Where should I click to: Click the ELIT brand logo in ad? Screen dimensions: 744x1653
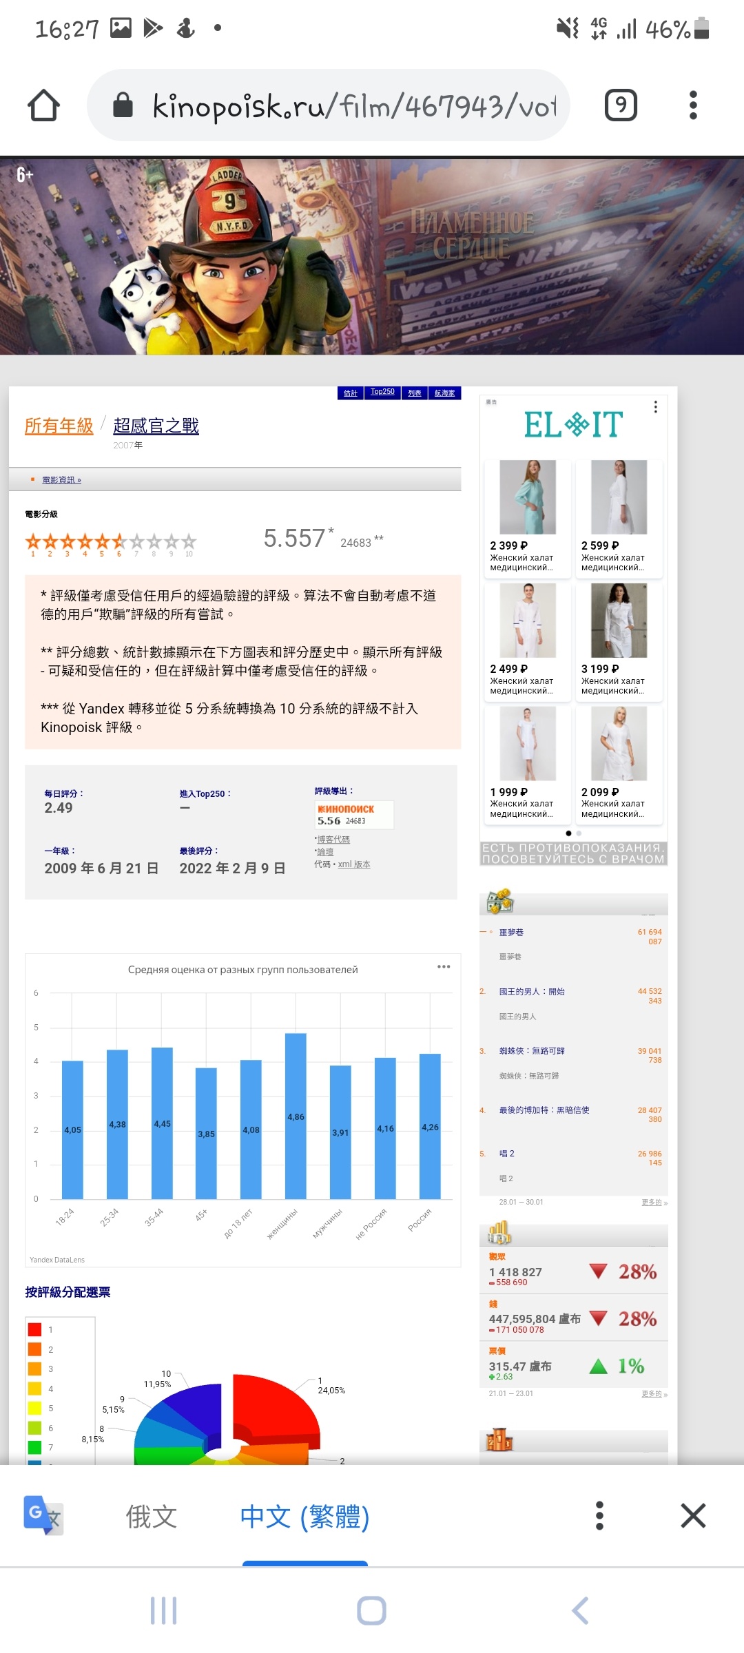click(573, 424)
